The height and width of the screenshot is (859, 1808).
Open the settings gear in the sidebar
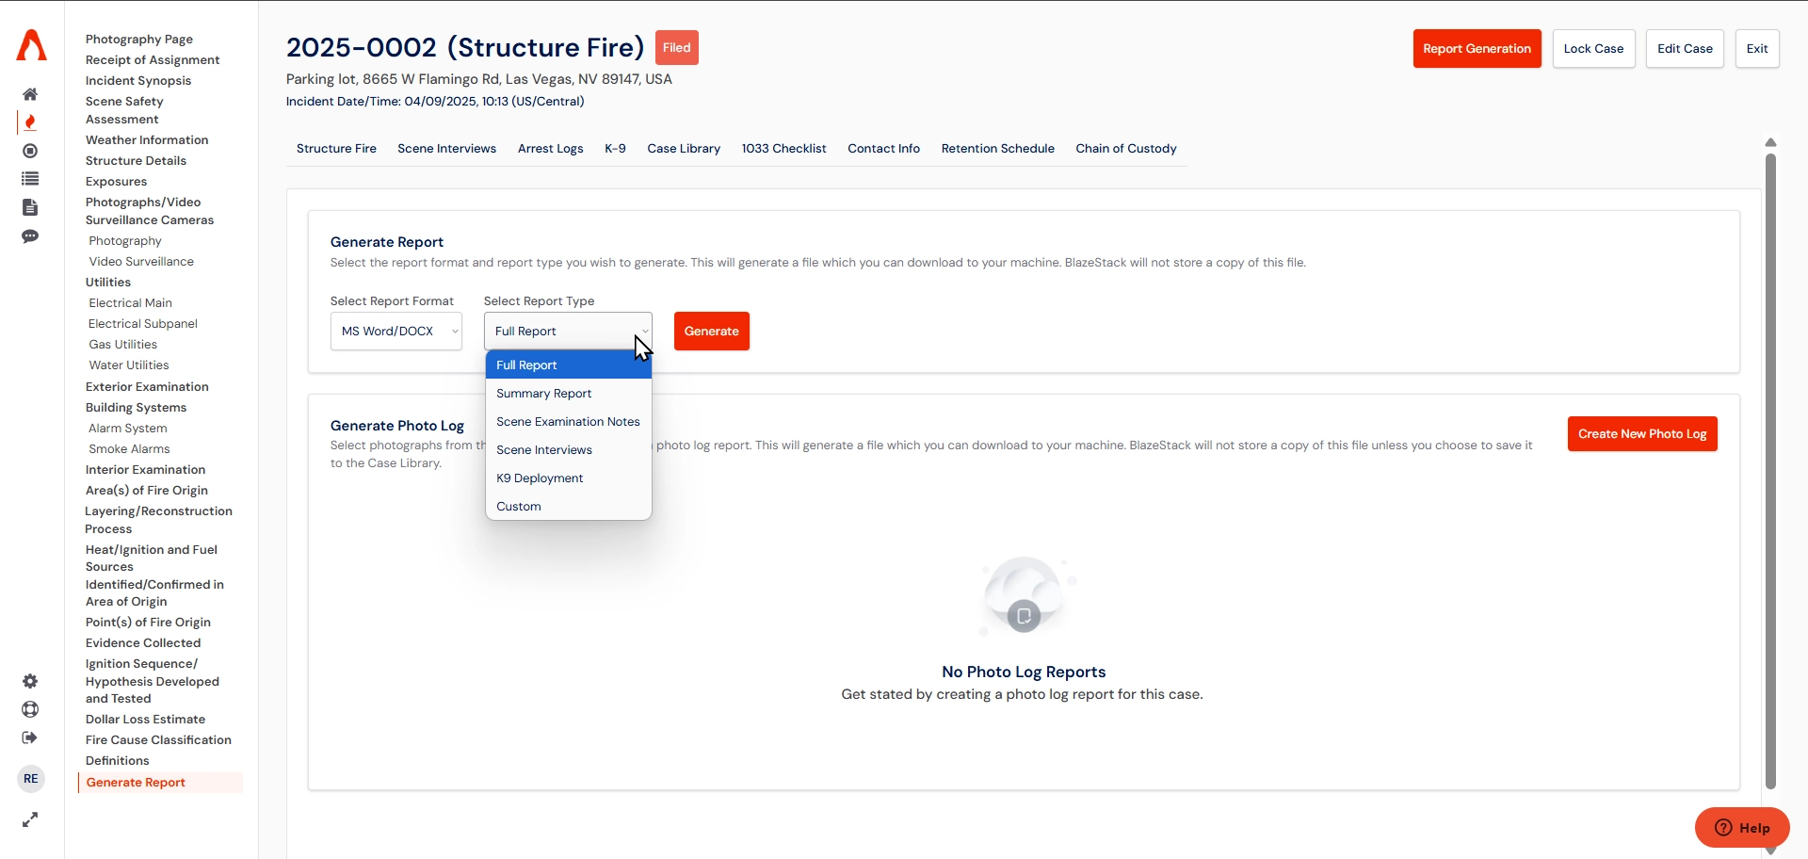[30, 681]
